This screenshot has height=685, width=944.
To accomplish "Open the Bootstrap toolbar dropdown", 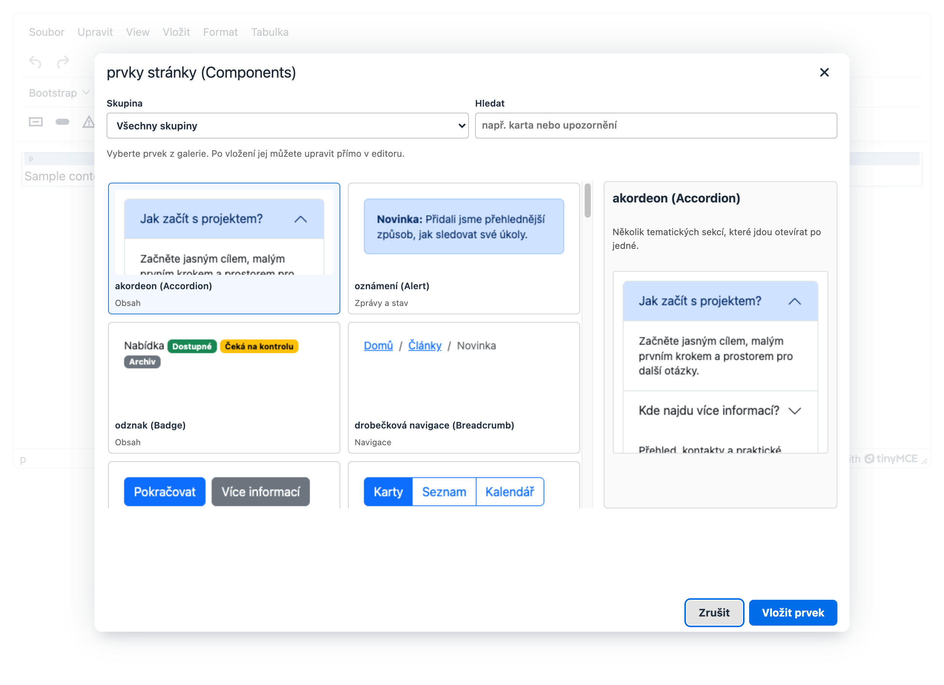I will coord(59,93).
